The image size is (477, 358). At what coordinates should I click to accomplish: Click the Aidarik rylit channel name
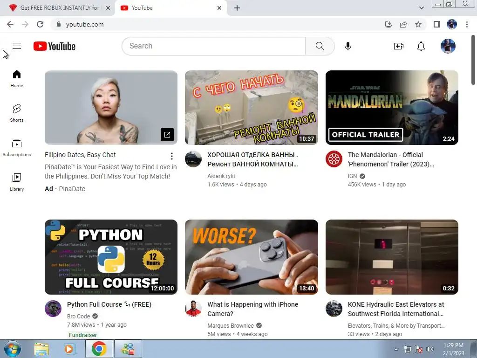[x=221, y=176]
